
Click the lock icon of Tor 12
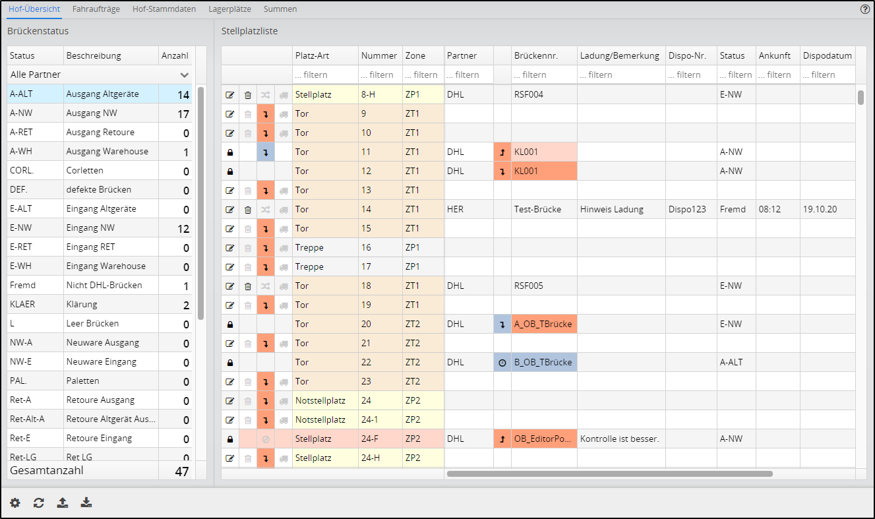230,171
